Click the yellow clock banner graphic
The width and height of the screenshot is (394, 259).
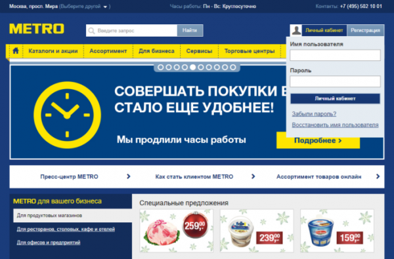point(67,115)
